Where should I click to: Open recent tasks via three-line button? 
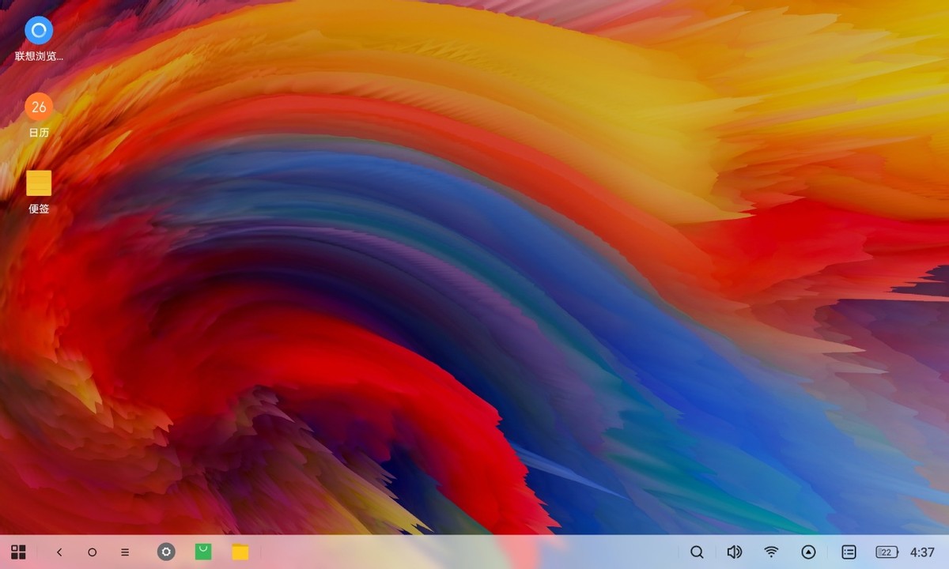pyautogui.click(x=125, y=552)
